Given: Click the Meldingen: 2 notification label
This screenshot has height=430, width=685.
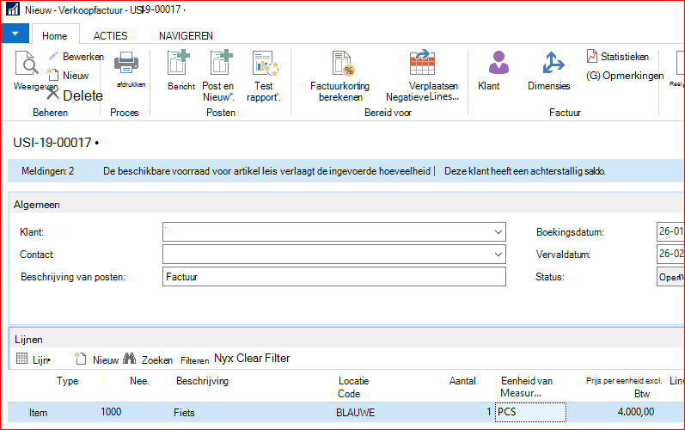Looking at the screenshot, I should pos(47,171).
